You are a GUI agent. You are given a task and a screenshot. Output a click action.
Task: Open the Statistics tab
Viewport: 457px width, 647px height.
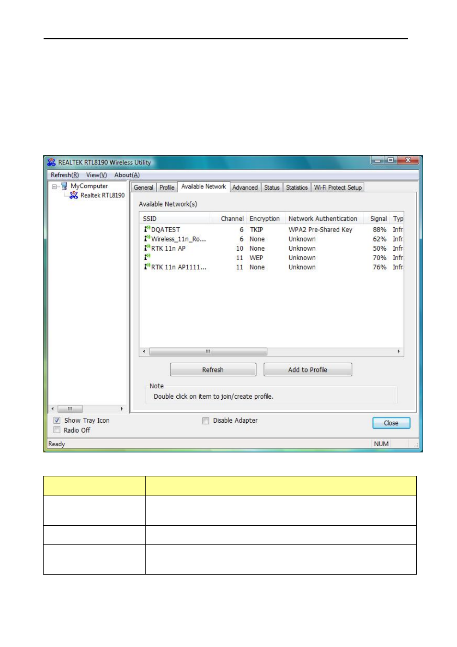[297, 187]
